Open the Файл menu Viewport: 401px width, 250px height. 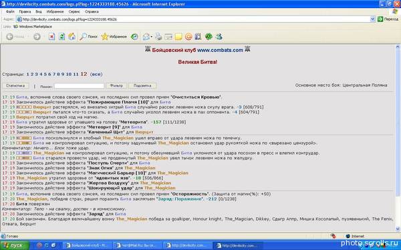pyautogui.click(x=10, y=12)
